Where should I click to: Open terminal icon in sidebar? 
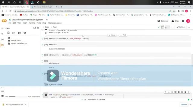coord(2,96)
